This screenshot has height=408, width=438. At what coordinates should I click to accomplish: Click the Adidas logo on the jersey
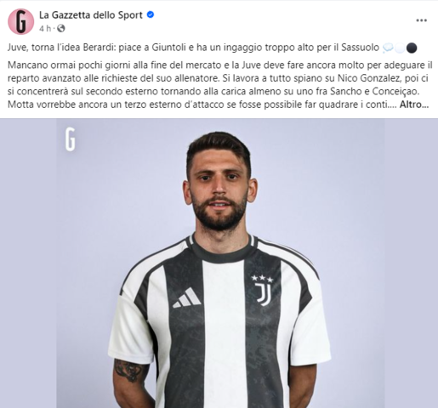point(187,297)
